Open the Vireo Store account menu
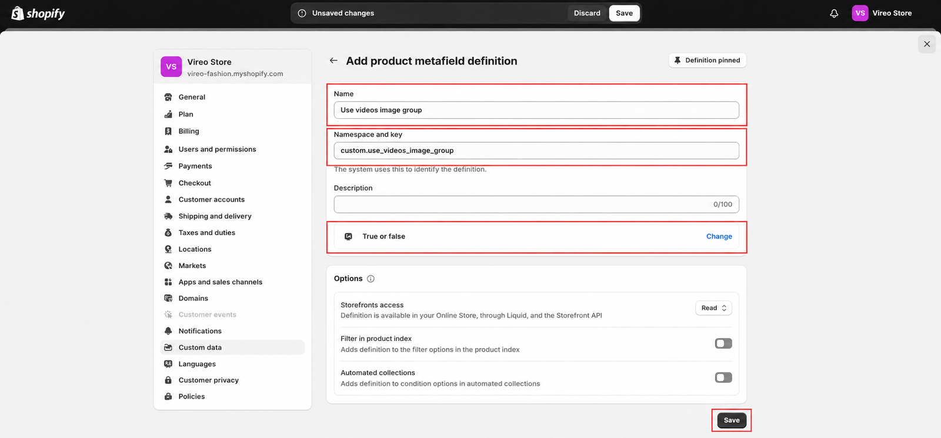Image resolution: width=941 pixels, height=438 pixels. [x=882, y=13]
